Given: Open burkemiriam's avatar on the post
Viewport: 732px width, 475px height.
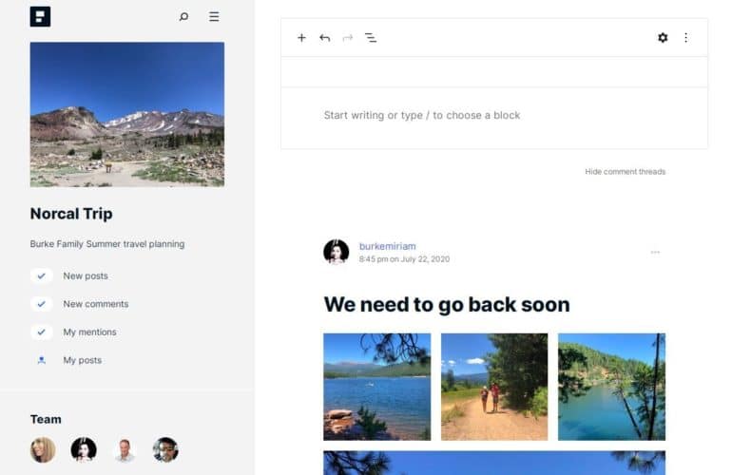Looking at the screenshot, I should (337, 252).
